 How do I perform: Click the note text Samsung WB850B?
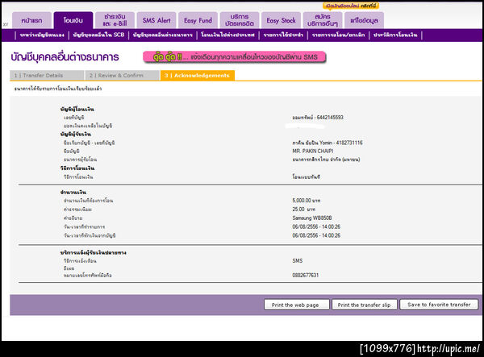point(312,218)
